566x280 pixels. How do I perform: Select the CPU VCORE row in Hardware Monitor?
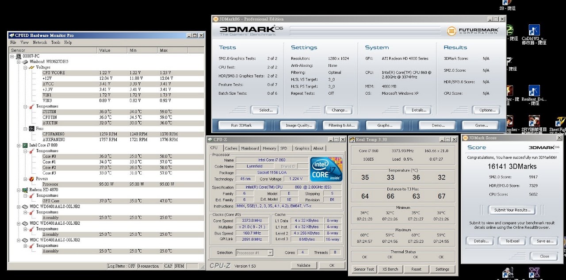tap(122, 73)
